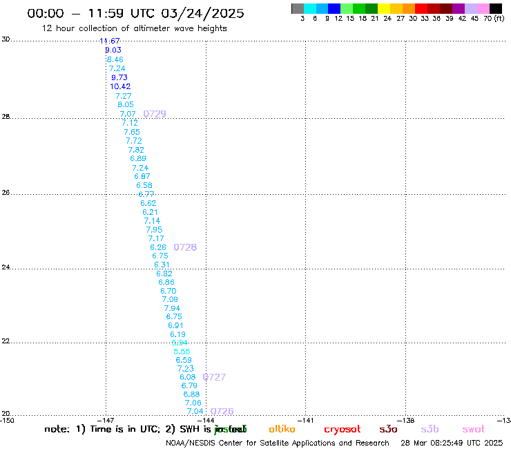Select the 6.91 wave height value

pos(175,325)
